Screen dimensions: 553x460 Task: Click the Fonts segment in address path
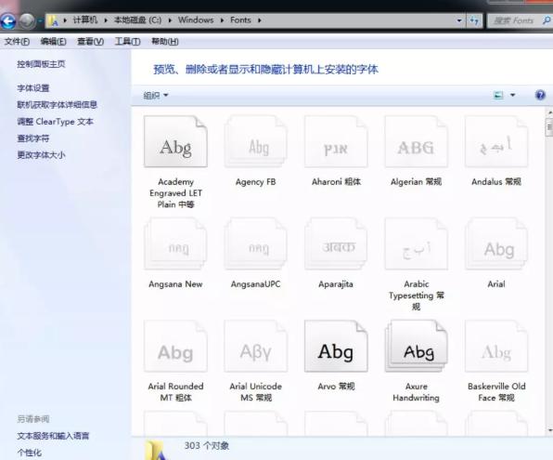coord(240,20)
